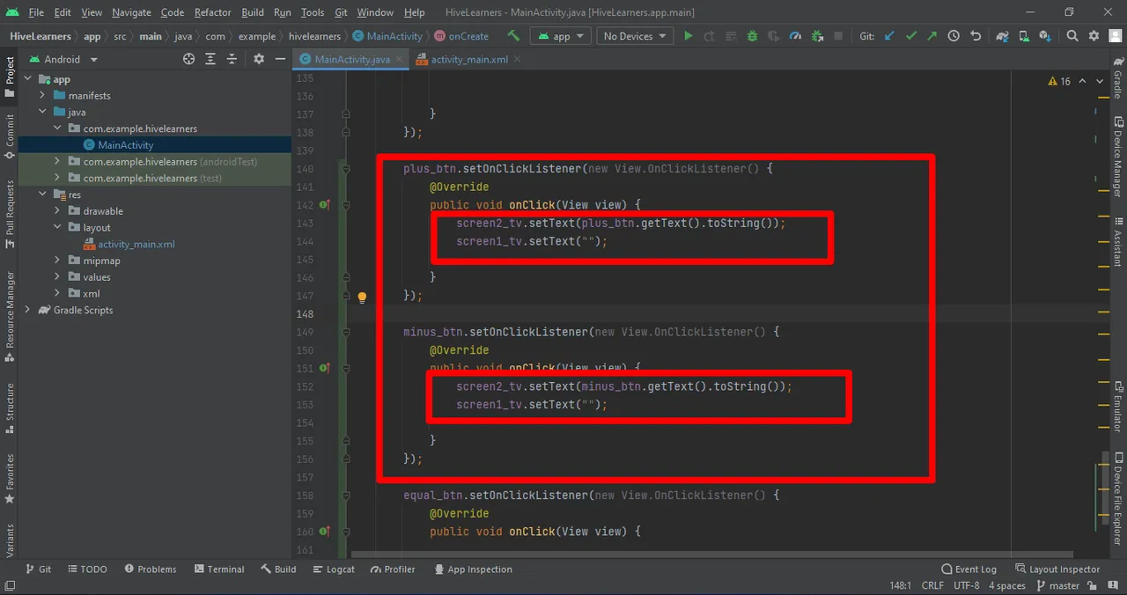
Task: Start debugging with the Debug bug icon
Action: point(752,36)
